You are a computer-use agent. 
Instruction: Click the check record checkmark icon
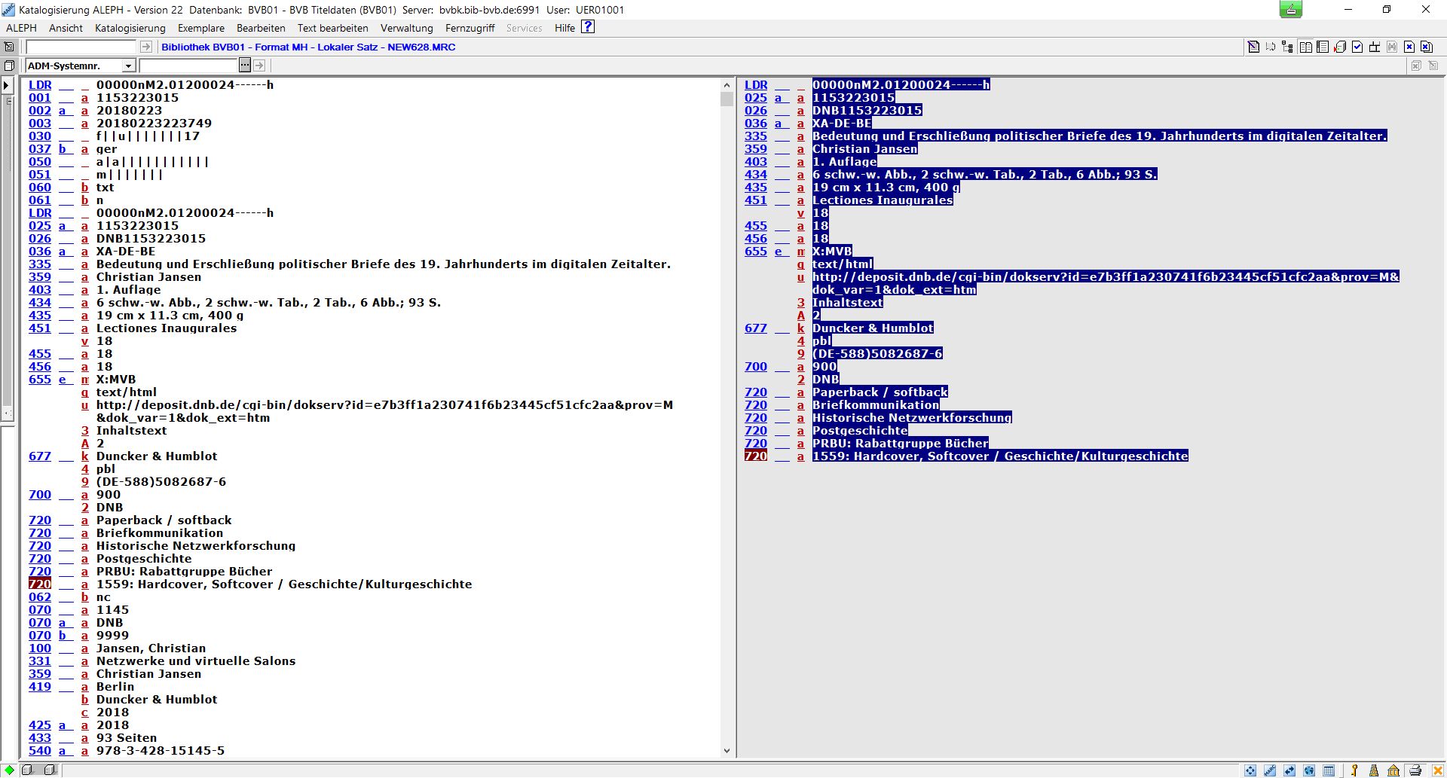tap(1357, 47)
